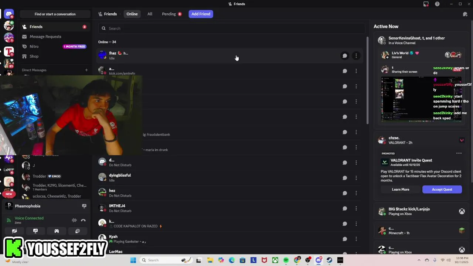Open the red T server icon
Image resolution: width=473 pixels, height=266 pixels.
[x=9, y=51]
